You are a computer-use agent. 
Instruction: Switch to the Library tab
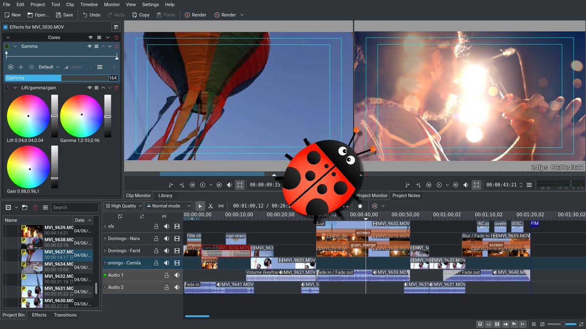tap(165, 195)
